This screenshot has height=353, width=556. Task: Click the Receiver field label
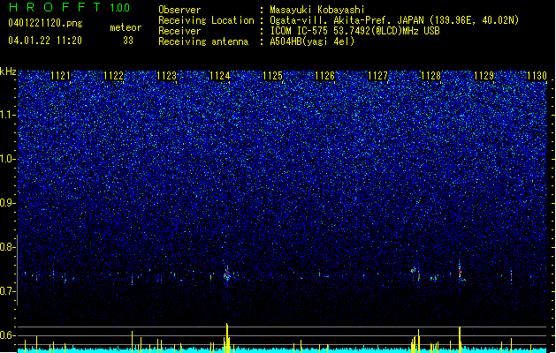click(179, 31)
